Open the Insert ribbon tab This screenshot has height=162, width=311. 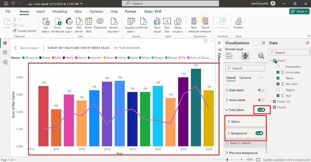(41, 12)
